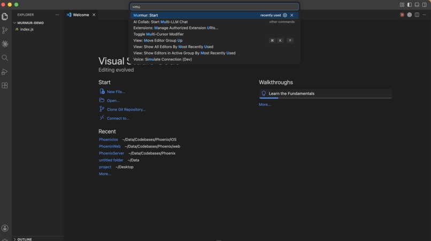Toggle the Secondary Side Bar
This screenshot has height=241, width=431.
425,5
